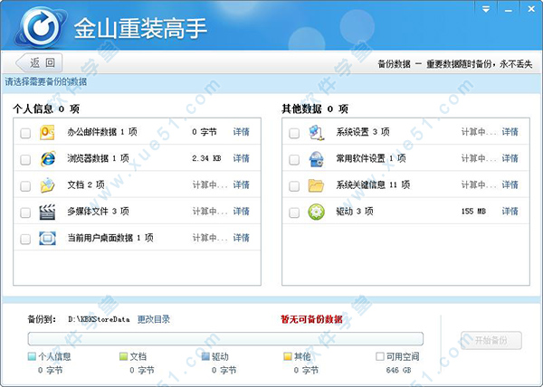Check the 驱动 3 项 checkbox

tap(294, 212)
